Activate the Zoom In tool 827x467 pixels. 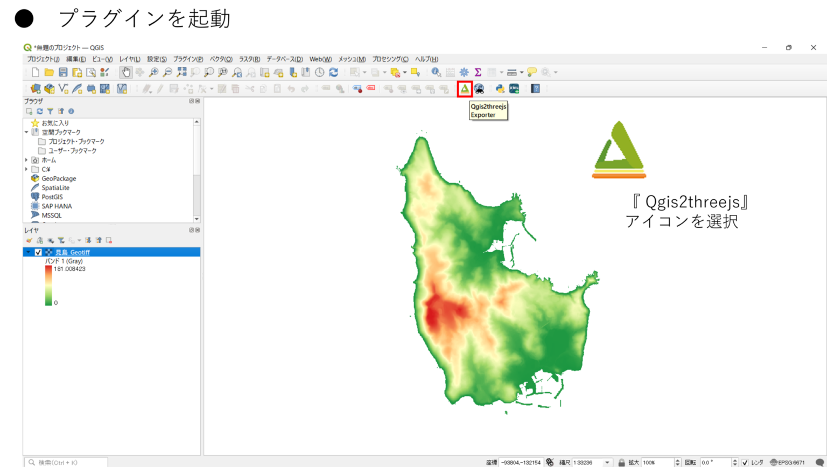(x=154, y=71)
